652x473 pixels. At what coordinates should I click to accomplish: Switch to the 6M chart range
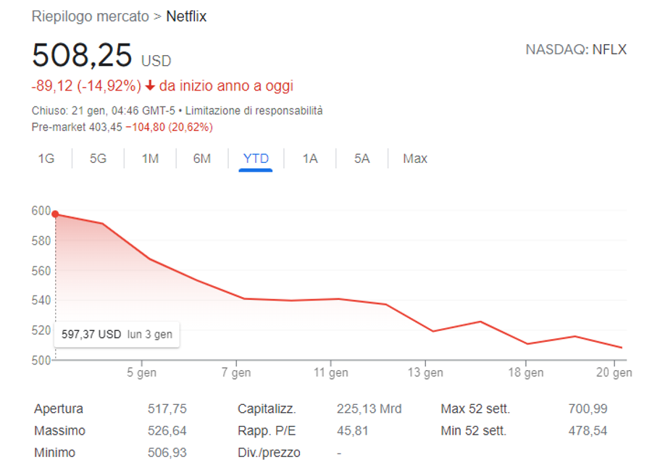(202, 159)
